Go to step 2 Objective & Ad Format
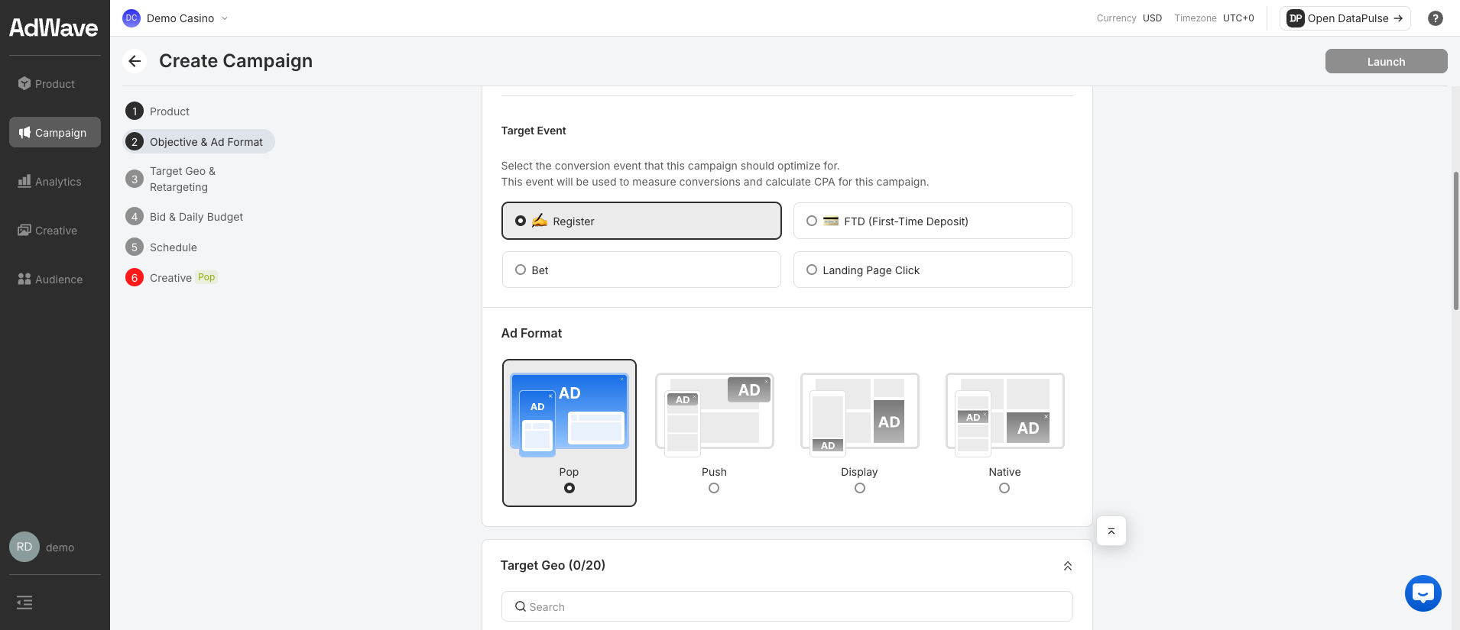 pos(198,141)
